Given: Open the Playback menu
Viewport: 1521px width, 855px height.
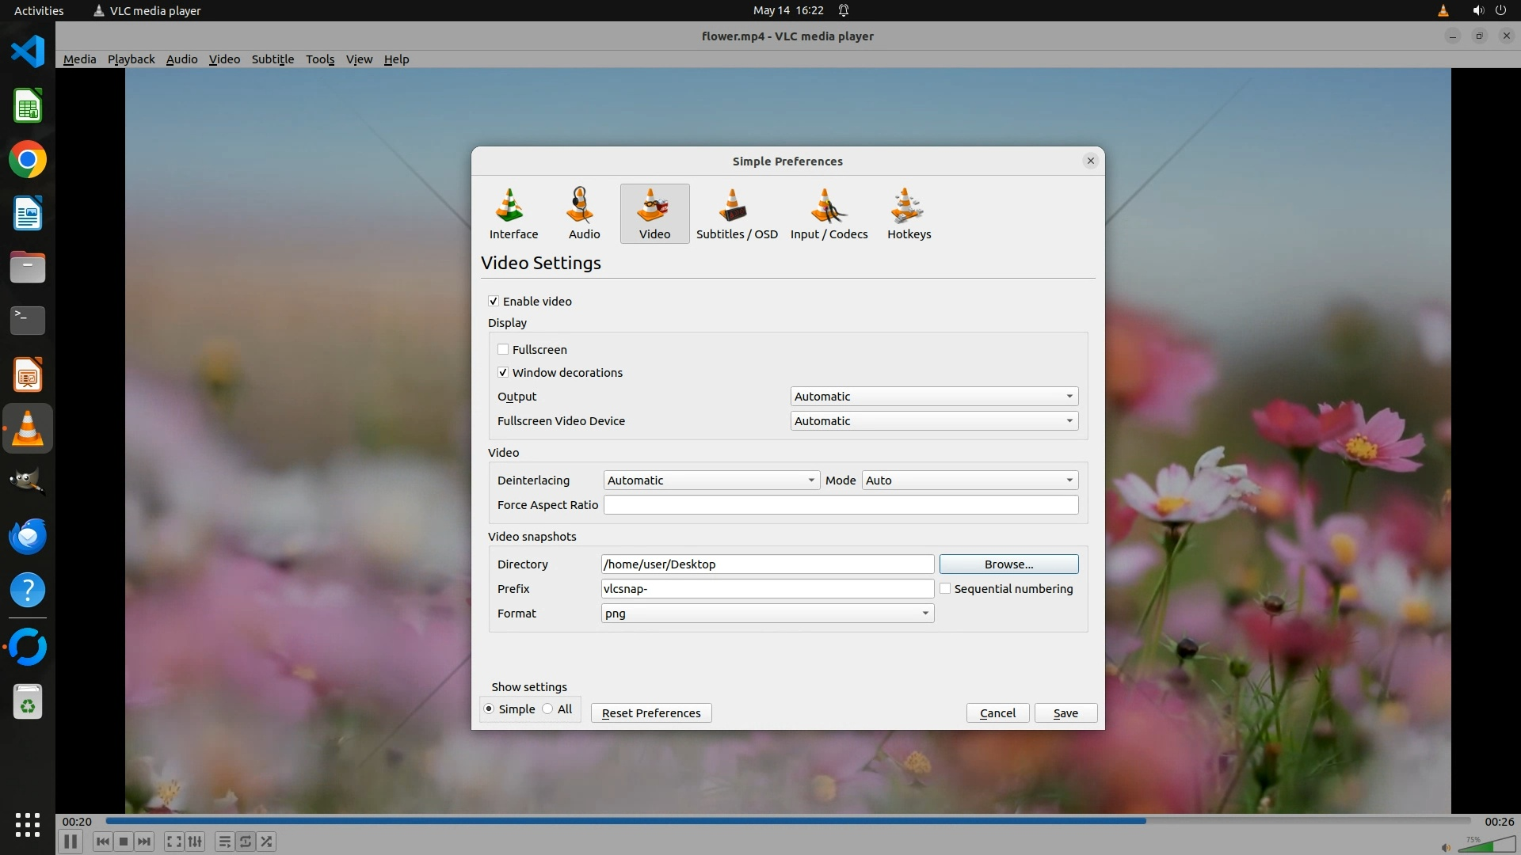Looking at the screenshot, I should click(x=131, y=59).
